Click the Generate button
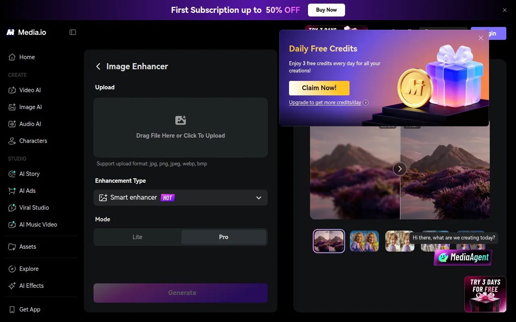516x322 pixels. (181, 293)
